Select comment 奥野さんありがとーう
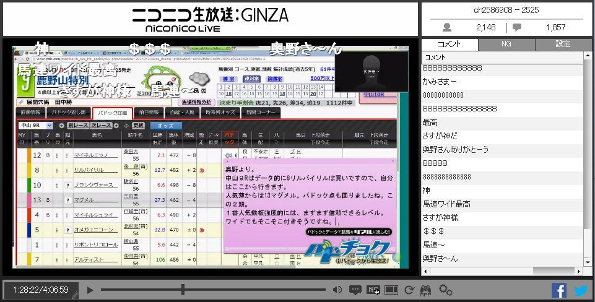 pos(502,150)
